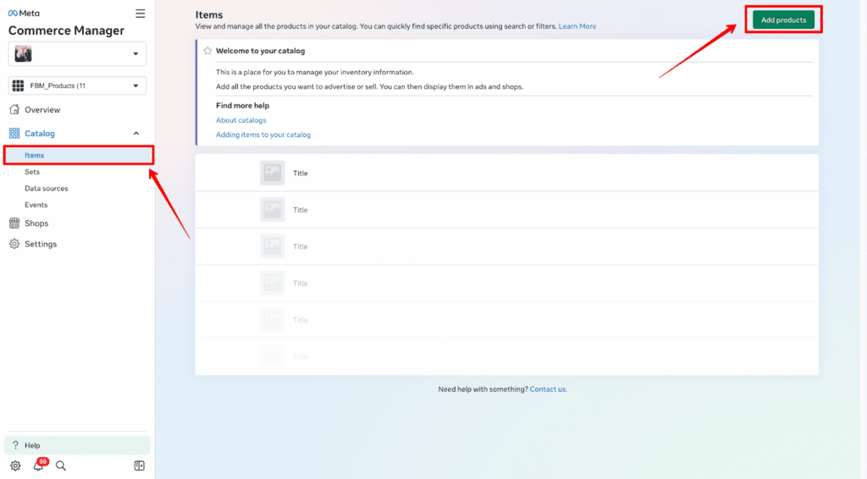This screenshot has width=867, height=479.
Task: Click the Help button in sidebar
Action: [x=77, y=445]
